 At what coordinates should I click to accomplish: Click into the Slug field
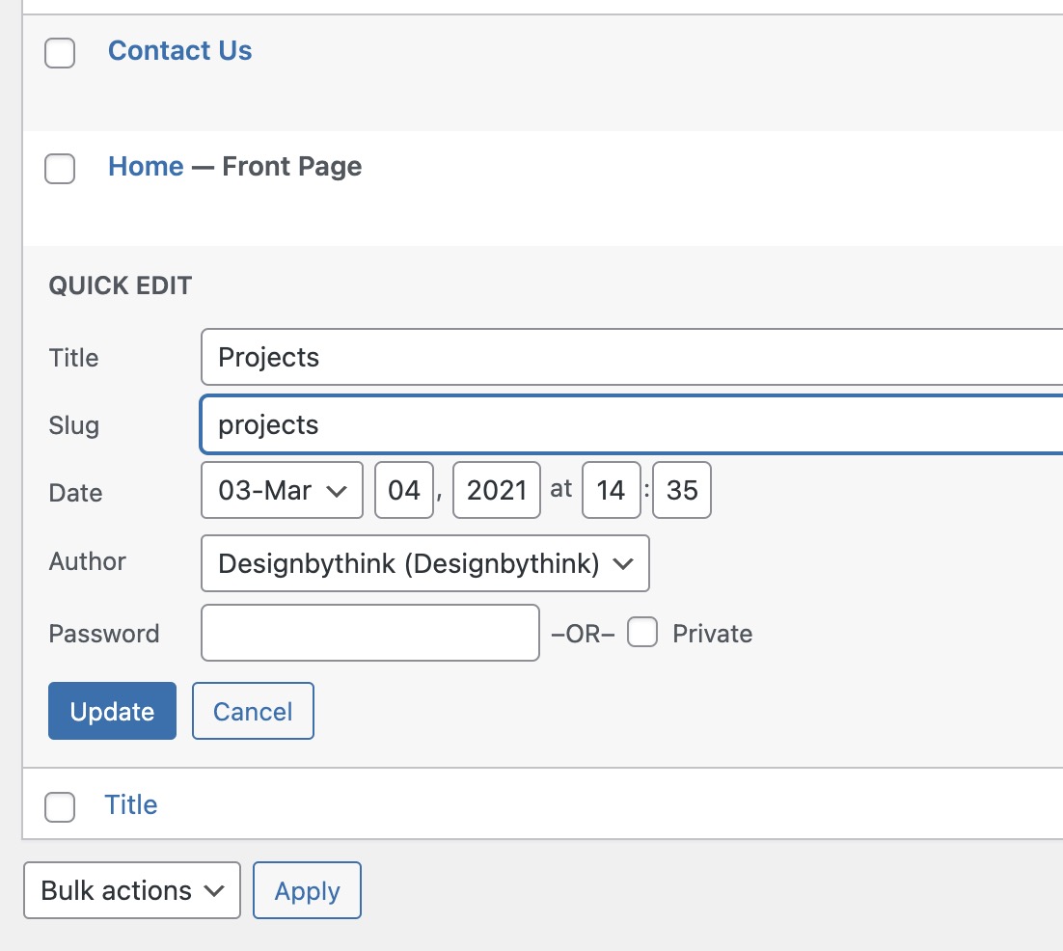(x=627, y=424)
